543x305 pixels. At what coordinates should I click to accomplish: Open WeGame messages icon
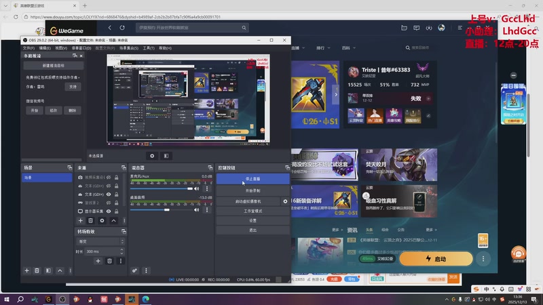pos(416,28)
